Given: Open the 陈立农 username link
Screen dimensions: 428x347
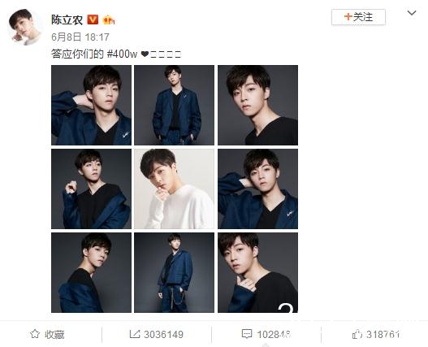Looking at the screenshot, I should coord(67,20).
